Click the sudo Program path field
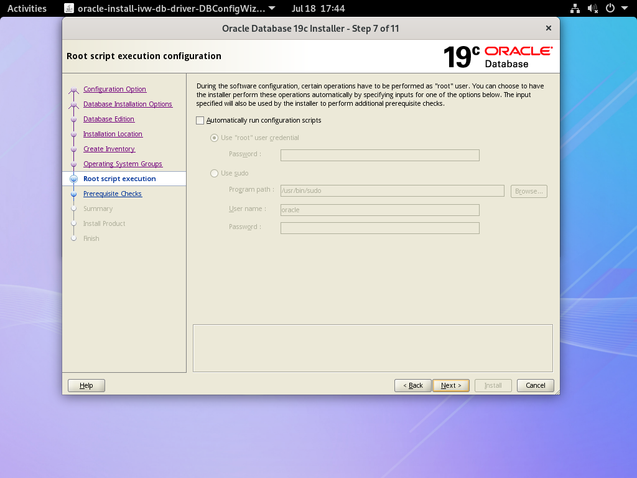The height and width of the screenshot is (478, 637). (393, 190)
